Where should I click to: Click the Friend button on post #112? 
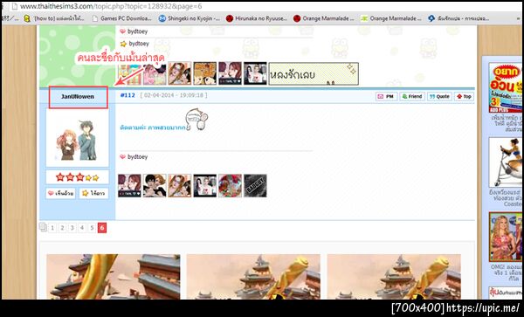tap(412, 96)
